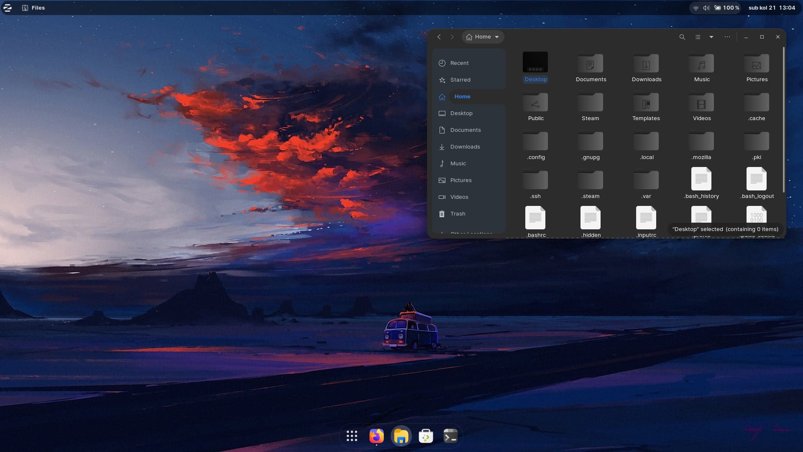Viewport: 803px width, 452px height.
Task: Open the software store from the dock
Action: (x=426, y=436)
